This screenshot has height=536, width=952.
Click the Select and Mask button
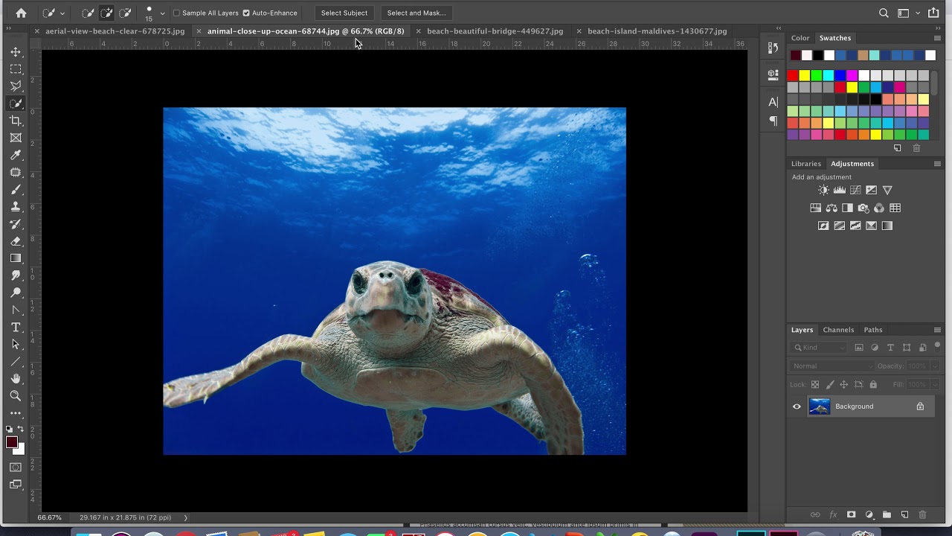coord(416,13)
